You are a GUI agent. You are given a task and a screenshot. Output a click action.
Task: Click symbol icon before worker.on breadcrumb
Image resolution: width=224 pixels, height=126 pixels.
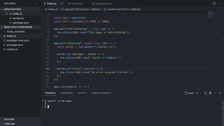[x=105, y=9]
